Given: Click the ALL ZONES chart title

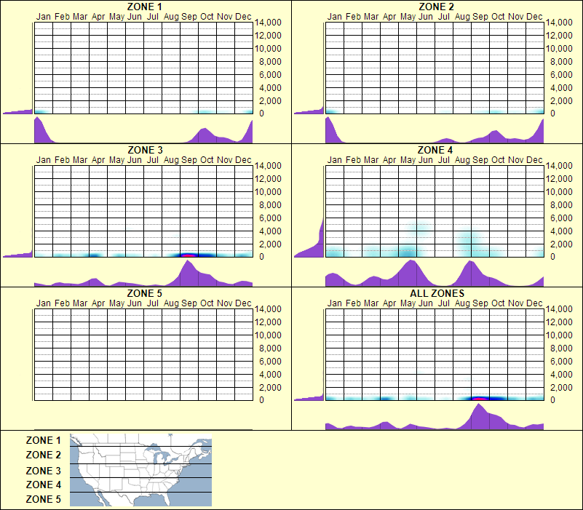Looking at the screenshot, I should (x=437, y=293).
